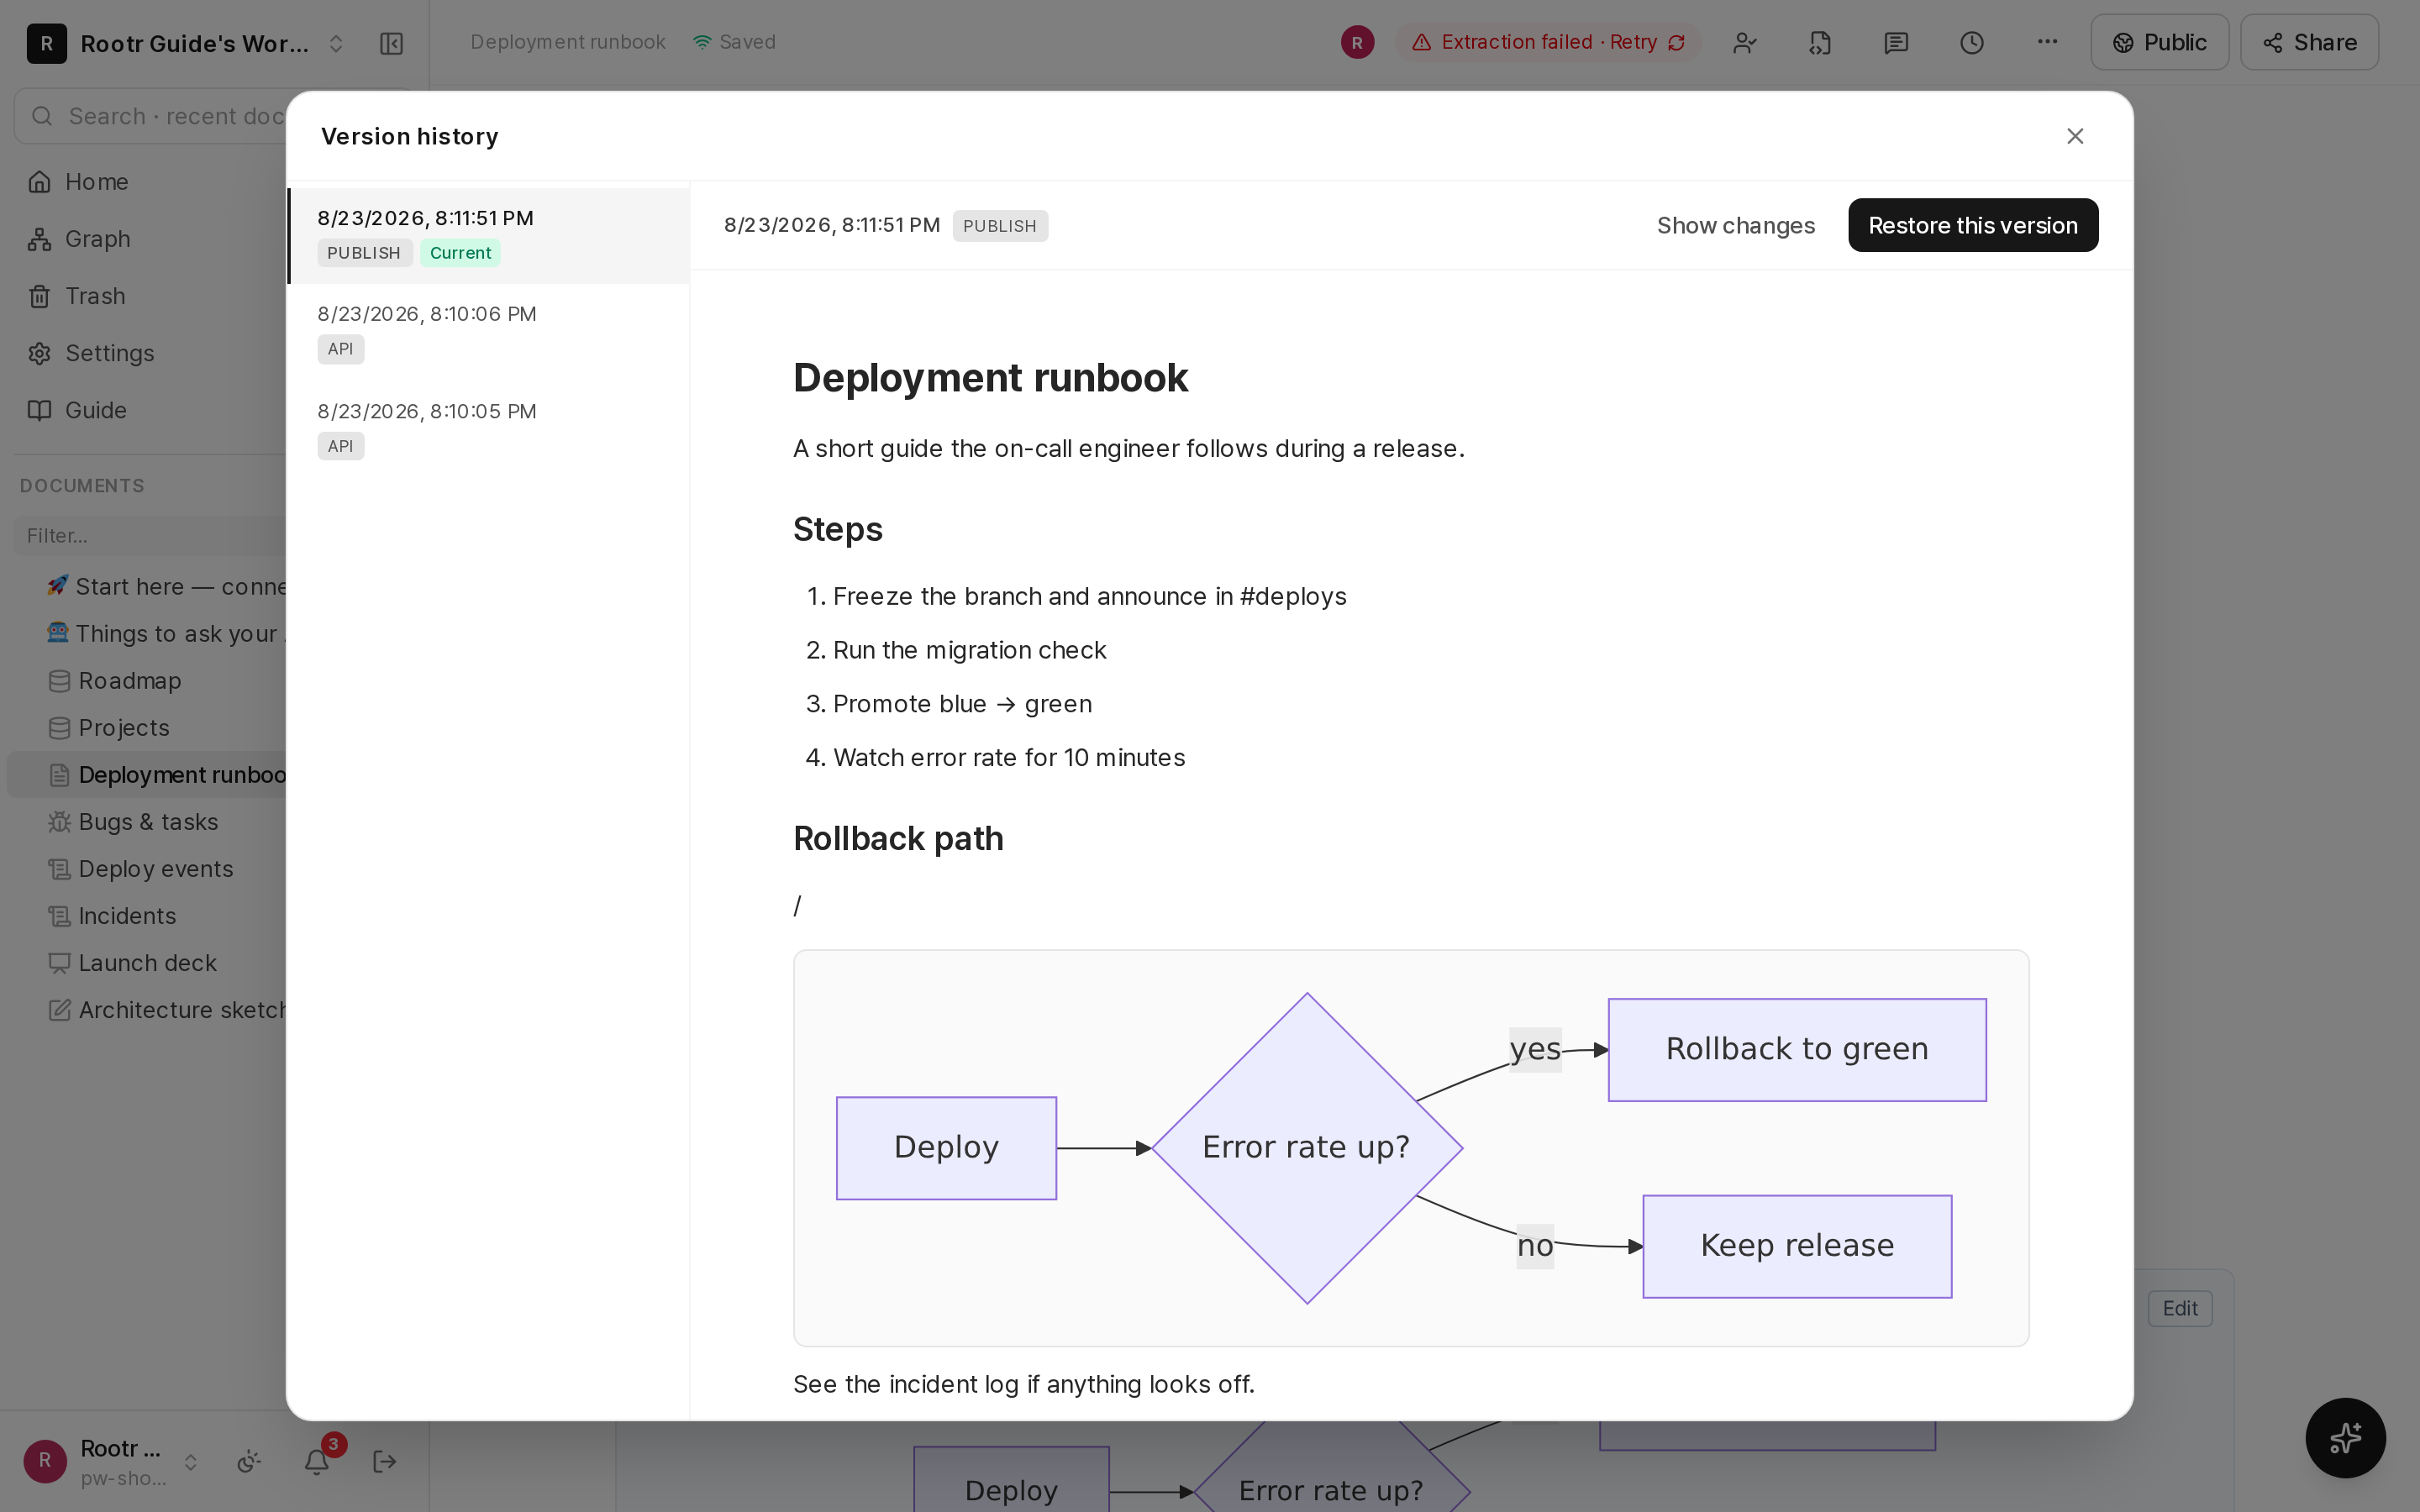This screenshot has width=2420, height=1512.
Task: Open the file code export icon
Action: tap(1820, 42)
